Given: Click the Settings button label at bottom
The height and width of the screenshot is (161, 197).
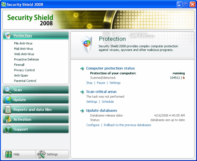Looking at the screenshot, I should 52,154.
